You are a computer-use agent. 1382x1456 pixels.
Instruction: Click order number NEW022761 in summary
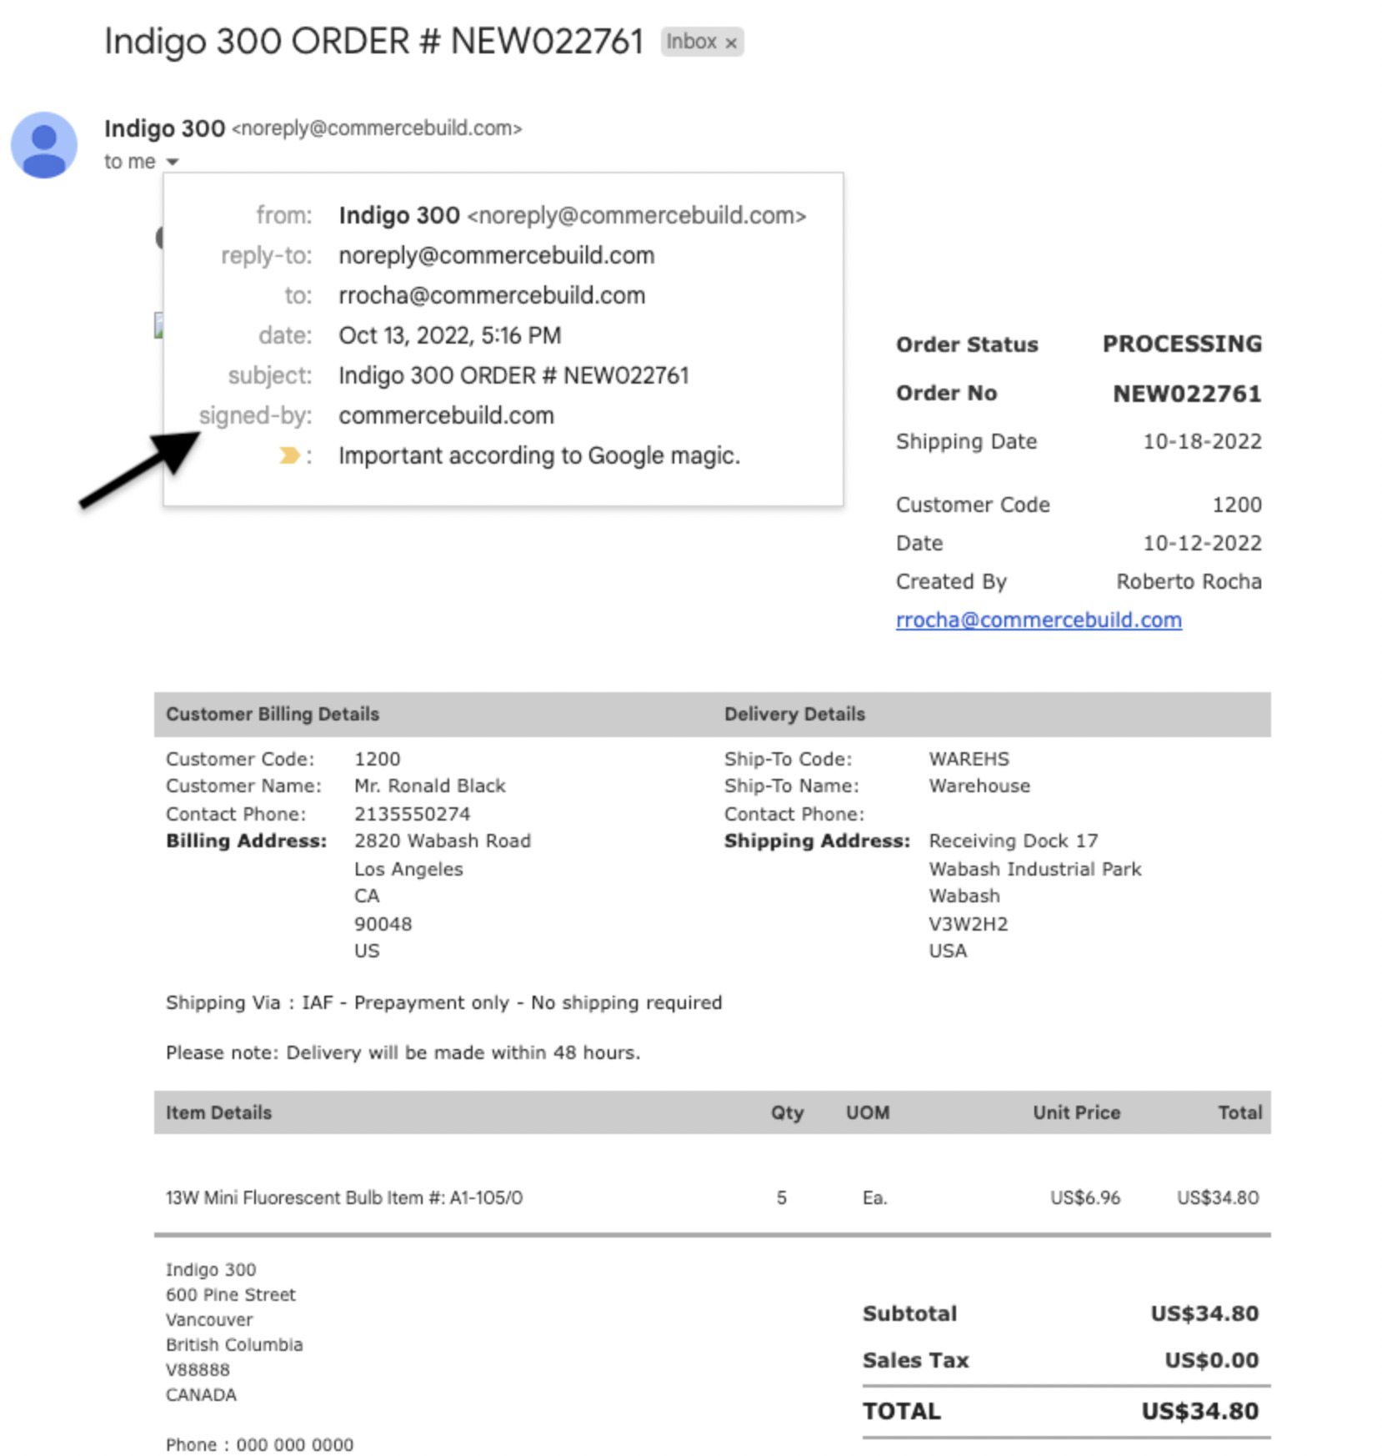point(1187,393)
